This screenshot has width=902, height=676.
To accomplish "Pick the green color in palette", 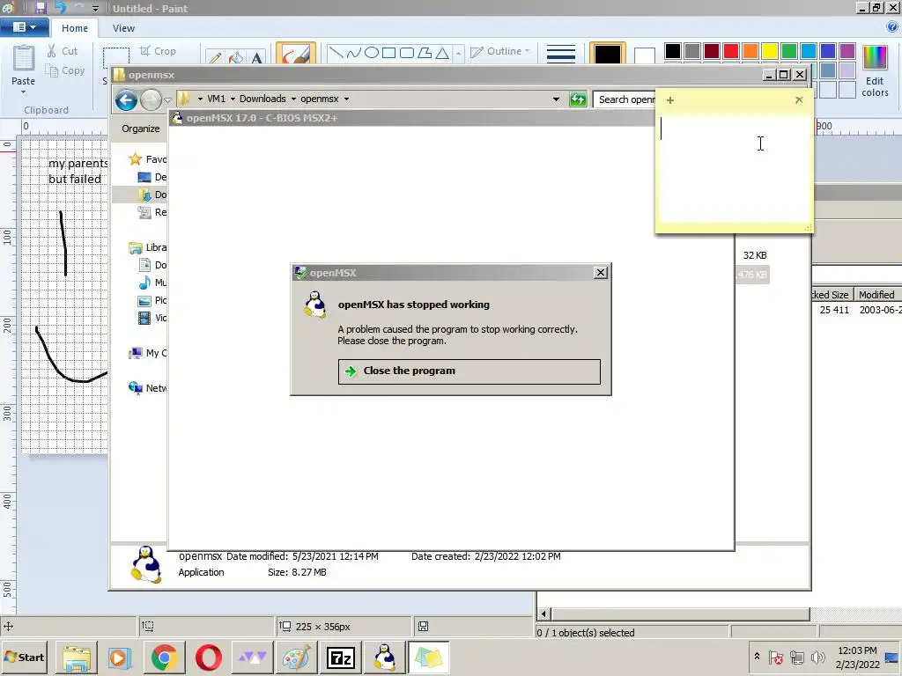I will point(789,51).
